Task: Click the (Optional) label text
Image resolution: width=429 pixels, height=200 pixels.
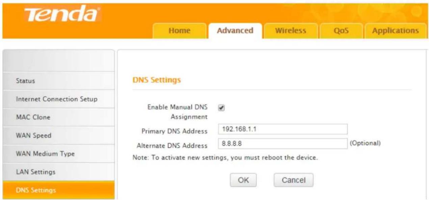Action: [365, 143]
